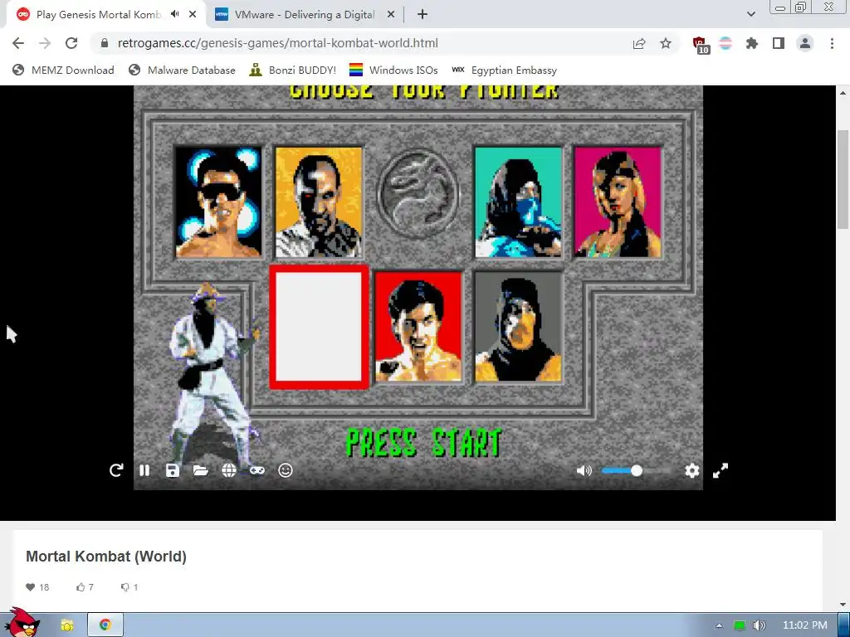Select the Kano fighter portrait
The image size is (850, 637).
[318, 202]
